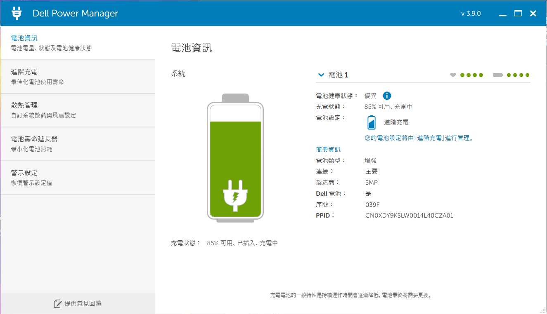Screen dimensions: 547x314
Task: Click the health rating green dots
Action: (471, 75)
